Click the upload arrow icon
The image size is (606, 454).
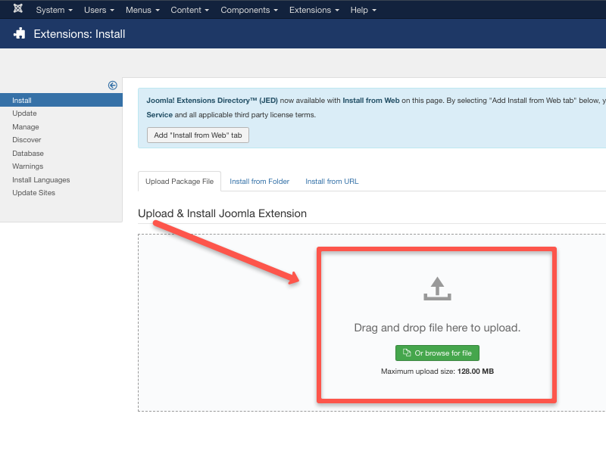pyautogui.click(x=437, y=289)
